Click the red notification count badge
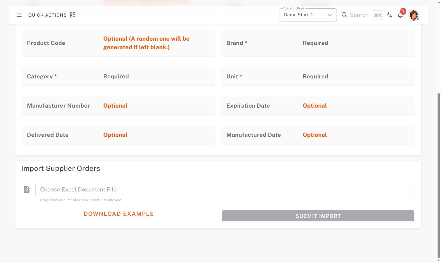 point(403,11)
